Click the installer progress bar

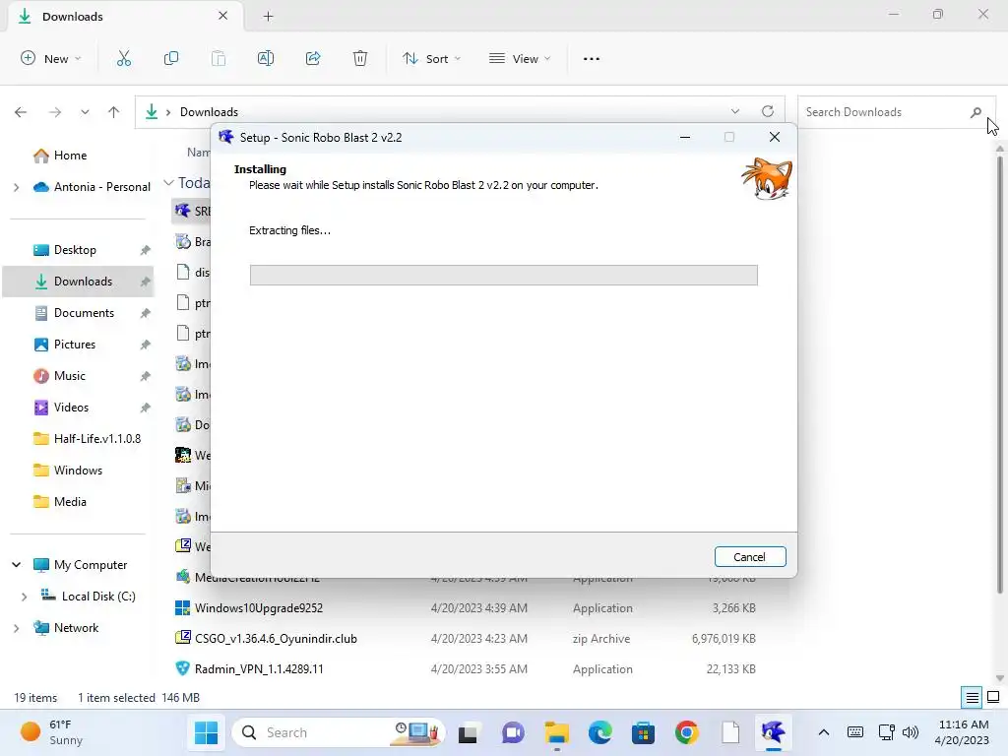coord(503,276)
